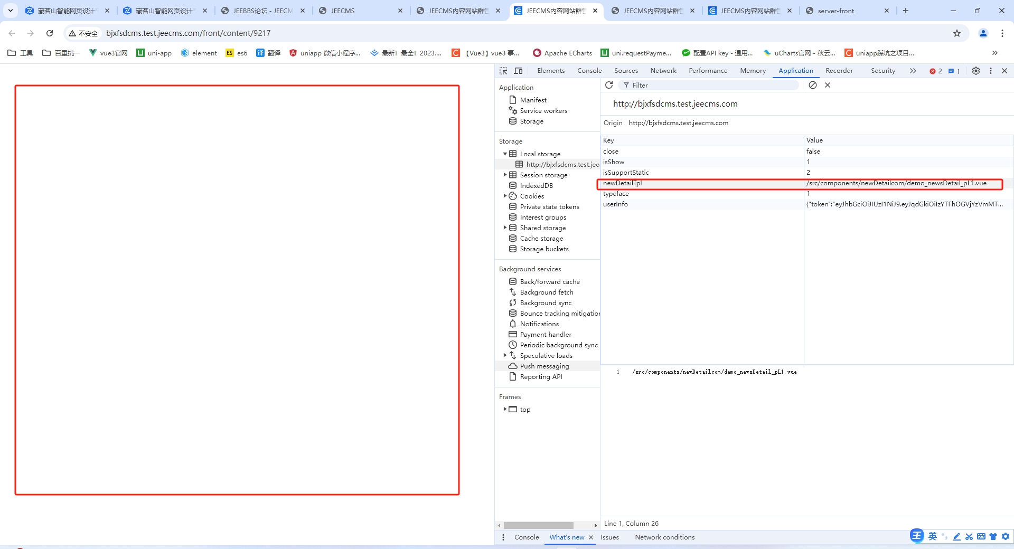
Task: Open new browser tab plus button
Action: [x=906, y=11]
